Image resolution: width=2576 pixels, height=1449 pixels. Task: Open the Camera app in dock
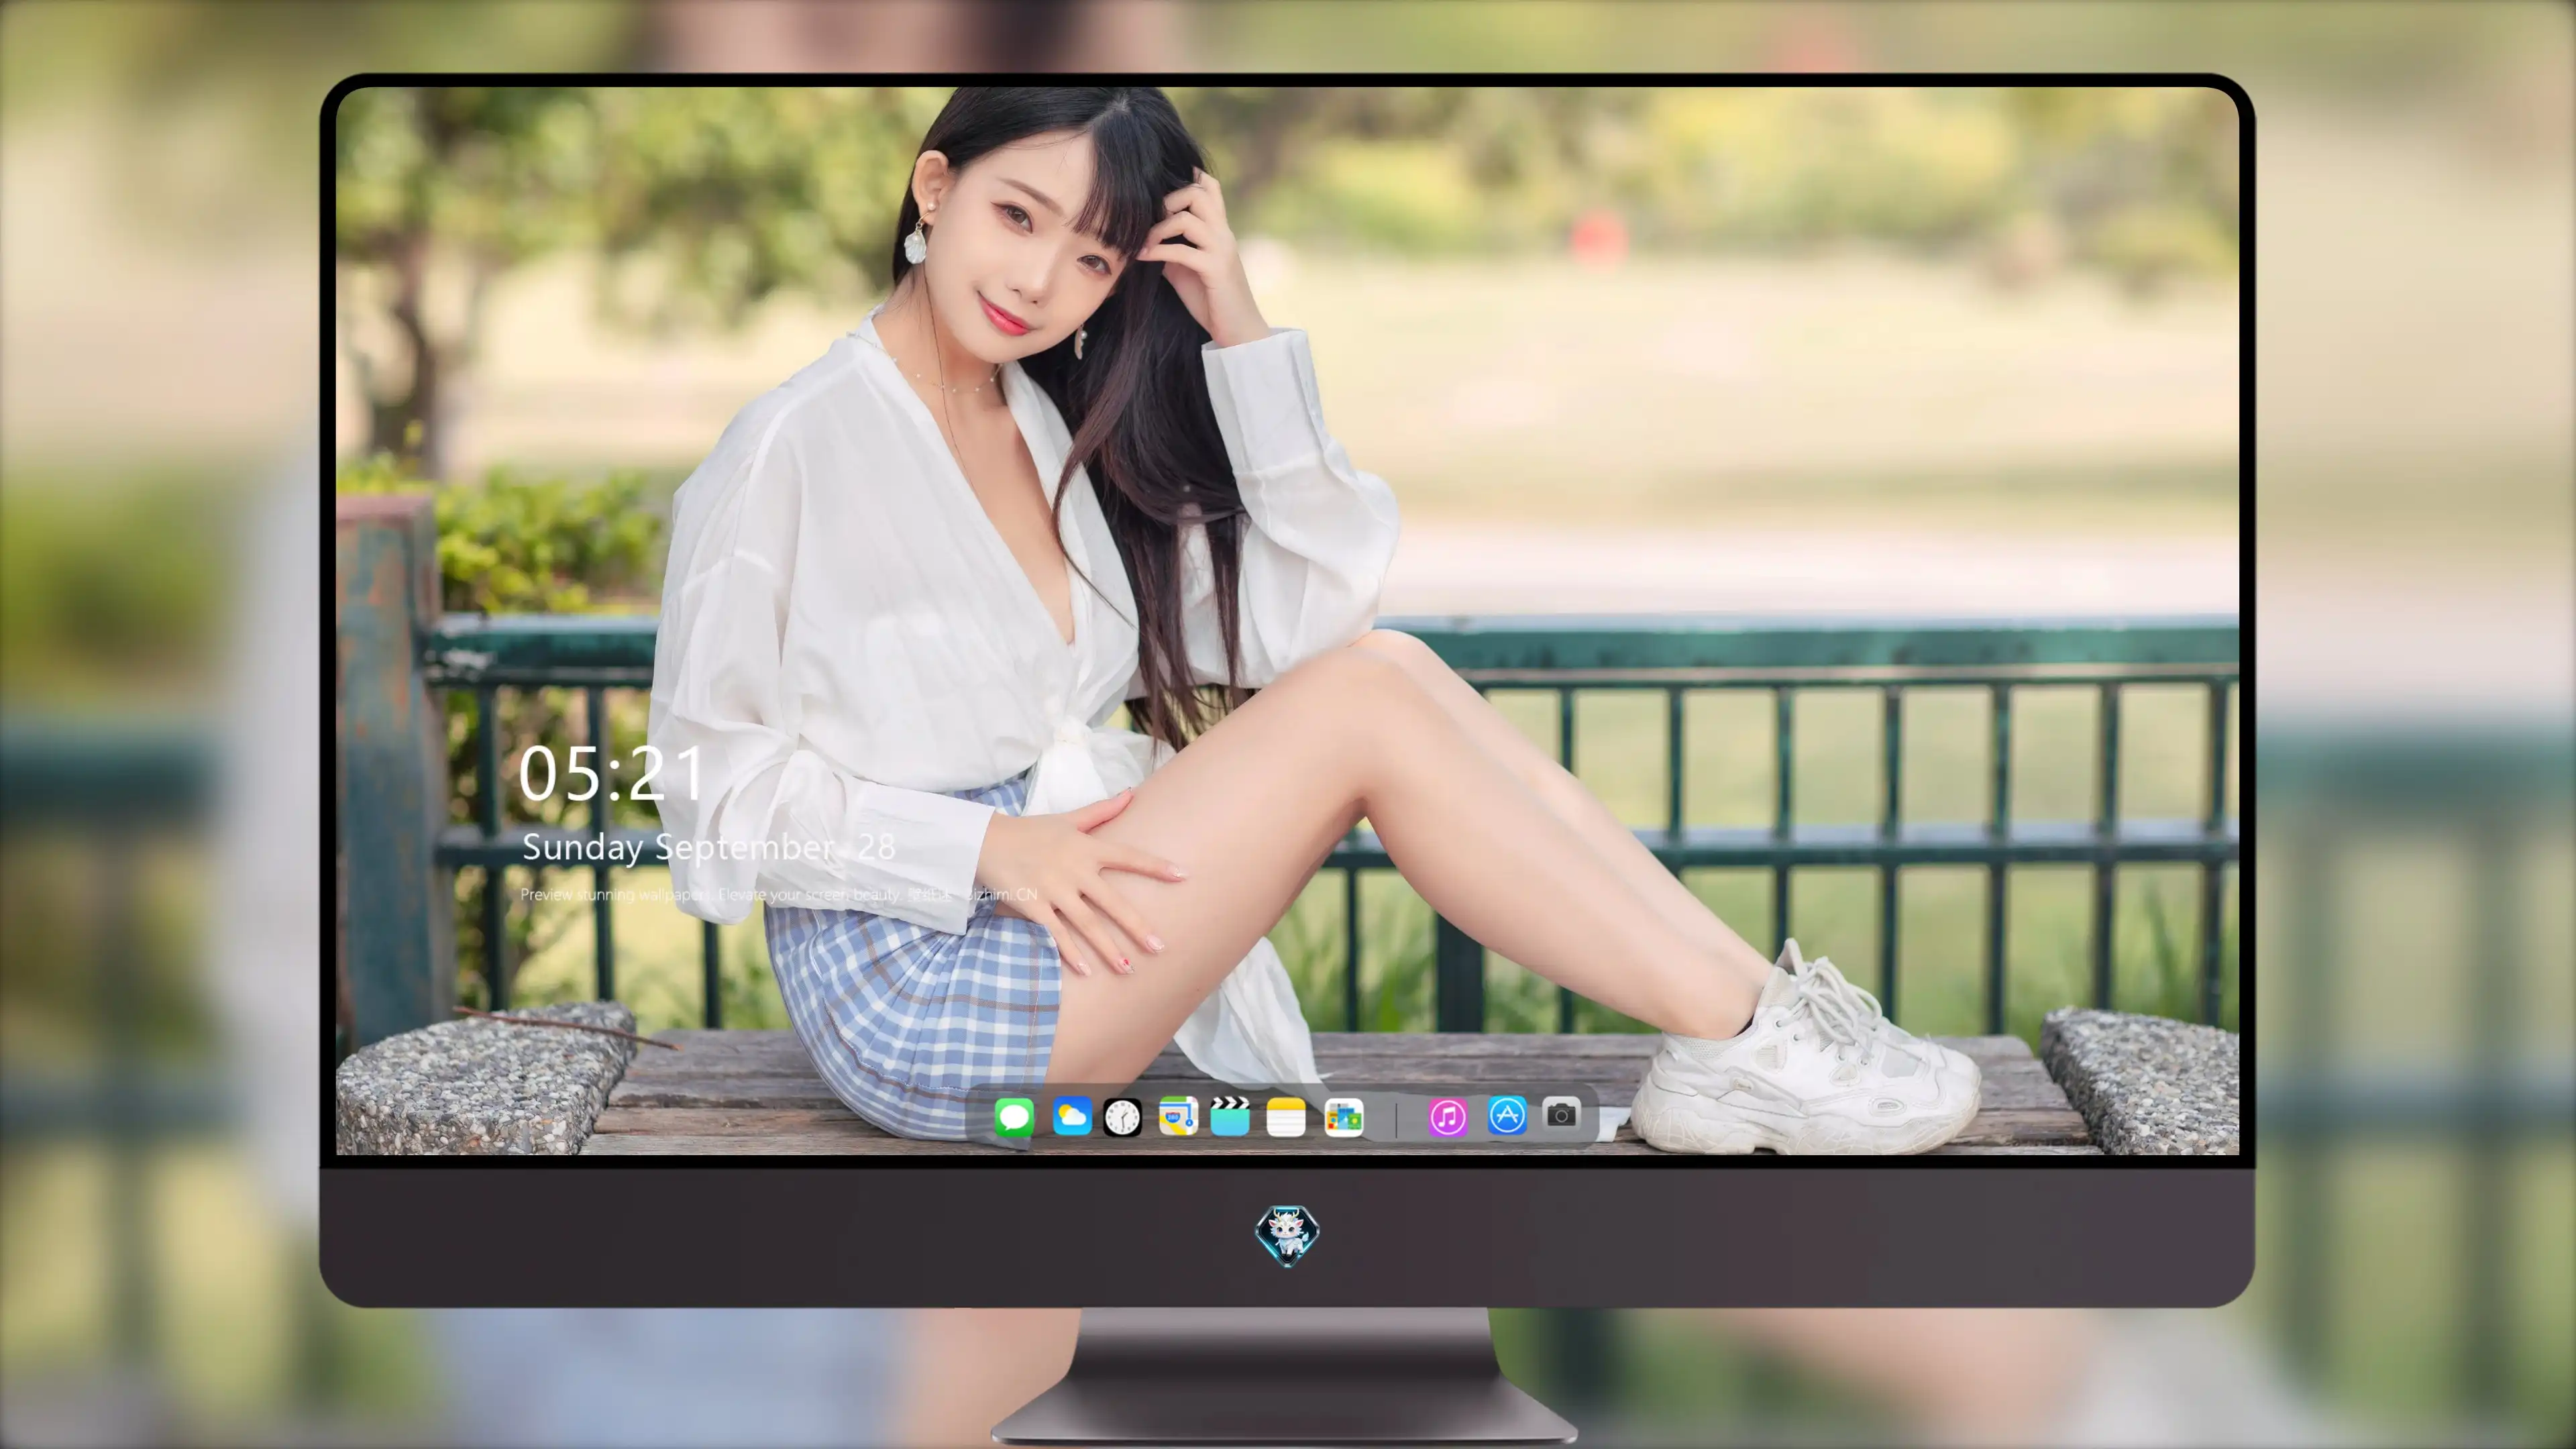pos(1561,1114)
